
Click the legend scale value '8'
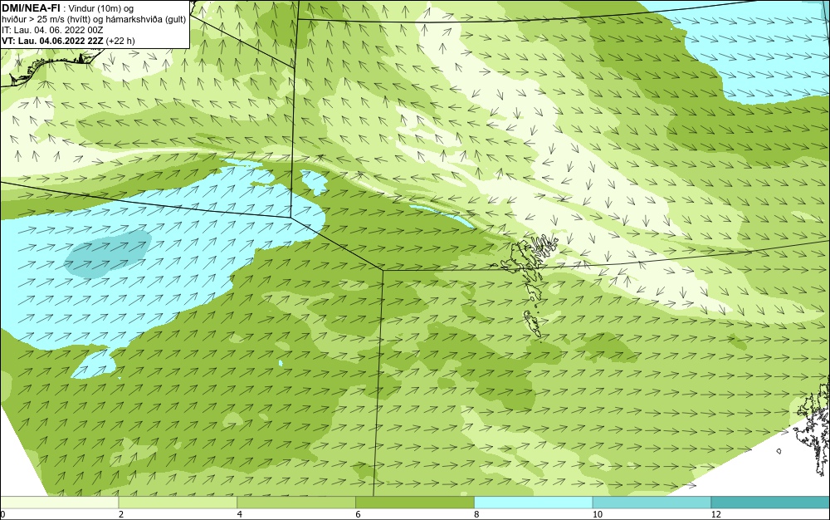(477, 514)
